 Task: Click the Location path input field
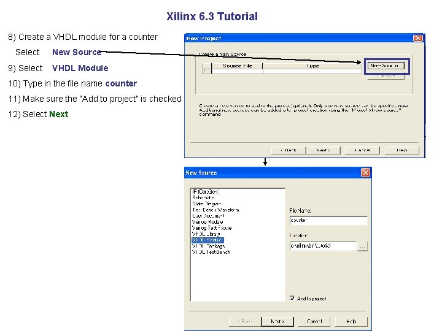[x=323, y=246]
